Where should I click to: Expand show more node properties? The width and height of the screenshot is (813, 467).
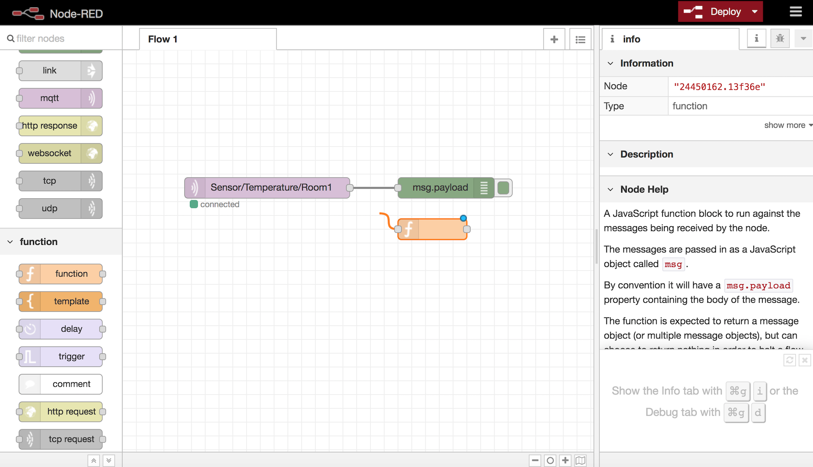coord(788,125)
